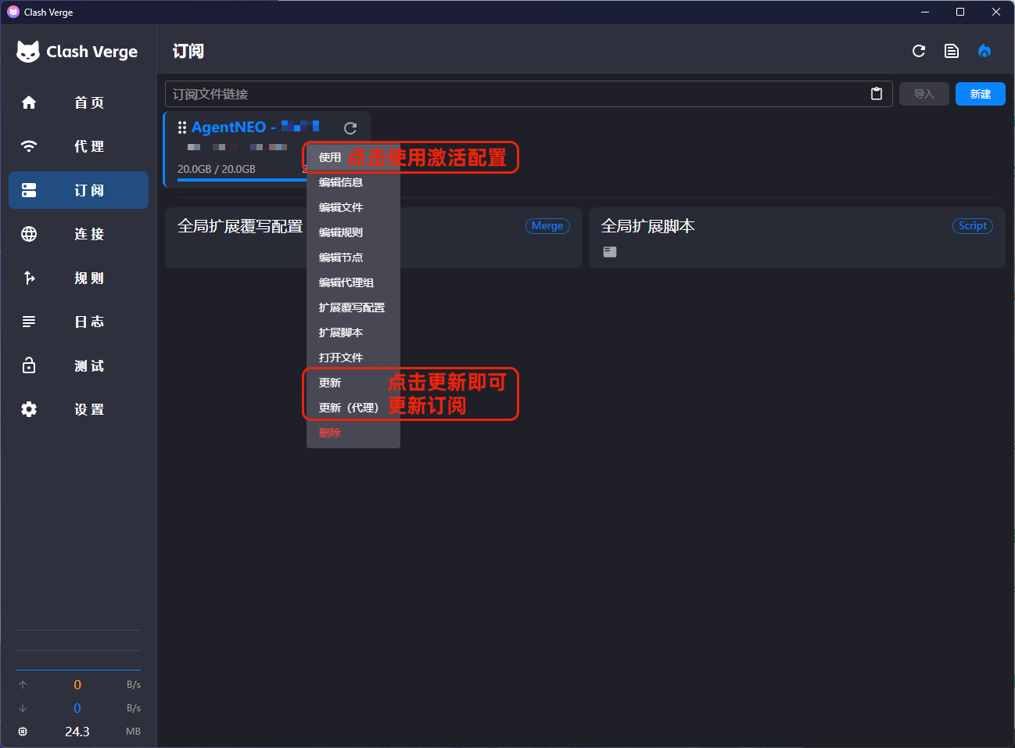Click the script console icon under 全局扩展脚本
The height and width of the screenshot is (748, 1015).
[610, 252]
